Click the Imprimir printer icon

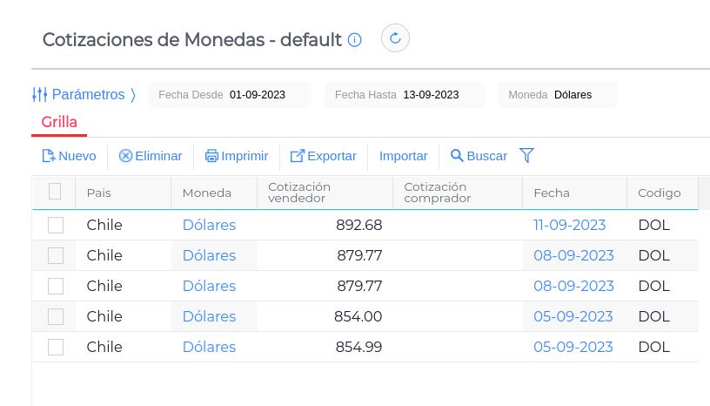tap(211, 156)
